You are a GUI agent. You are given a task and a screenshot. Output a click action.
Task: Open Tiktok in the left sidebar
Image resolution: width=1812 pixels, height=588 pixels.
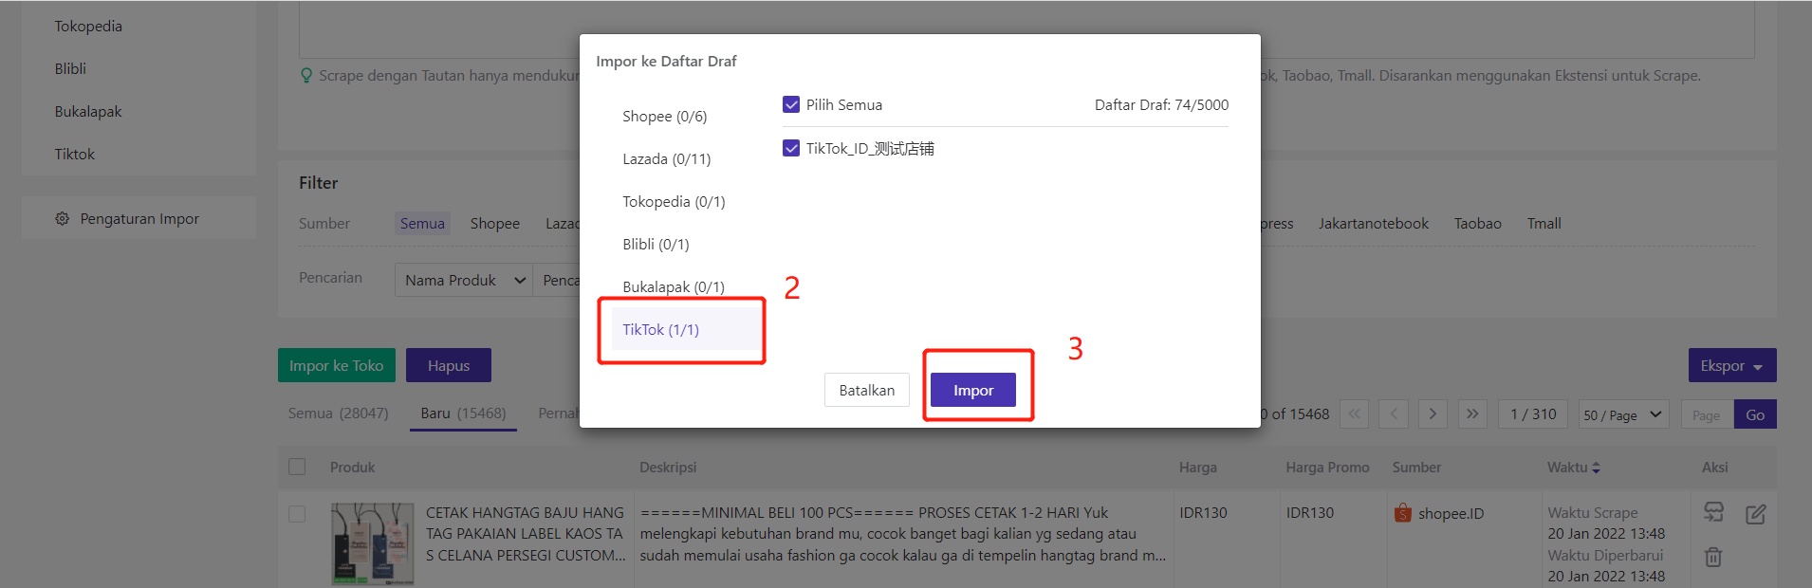point(75,154)
